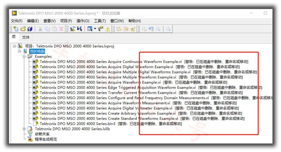Click the save-with-hierarchy project toolbar icon

pyautogui.click(x=80, y=29)
